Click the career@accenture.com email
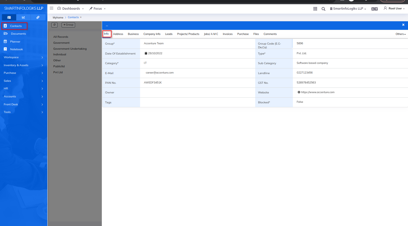The height and width of the screenshot is (226, 408). [160, 73]
